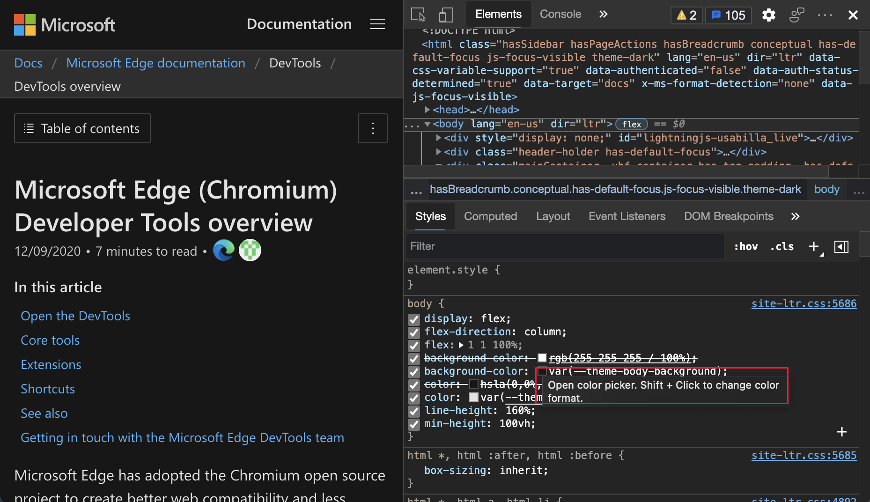This screenshot has height=502, width=870.
Task: Toggle device emulation mode
Action: coord(445,15)
